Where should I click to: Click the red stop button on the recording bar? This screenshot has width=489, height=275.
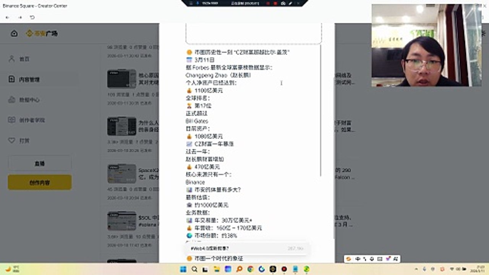[275, 3]
